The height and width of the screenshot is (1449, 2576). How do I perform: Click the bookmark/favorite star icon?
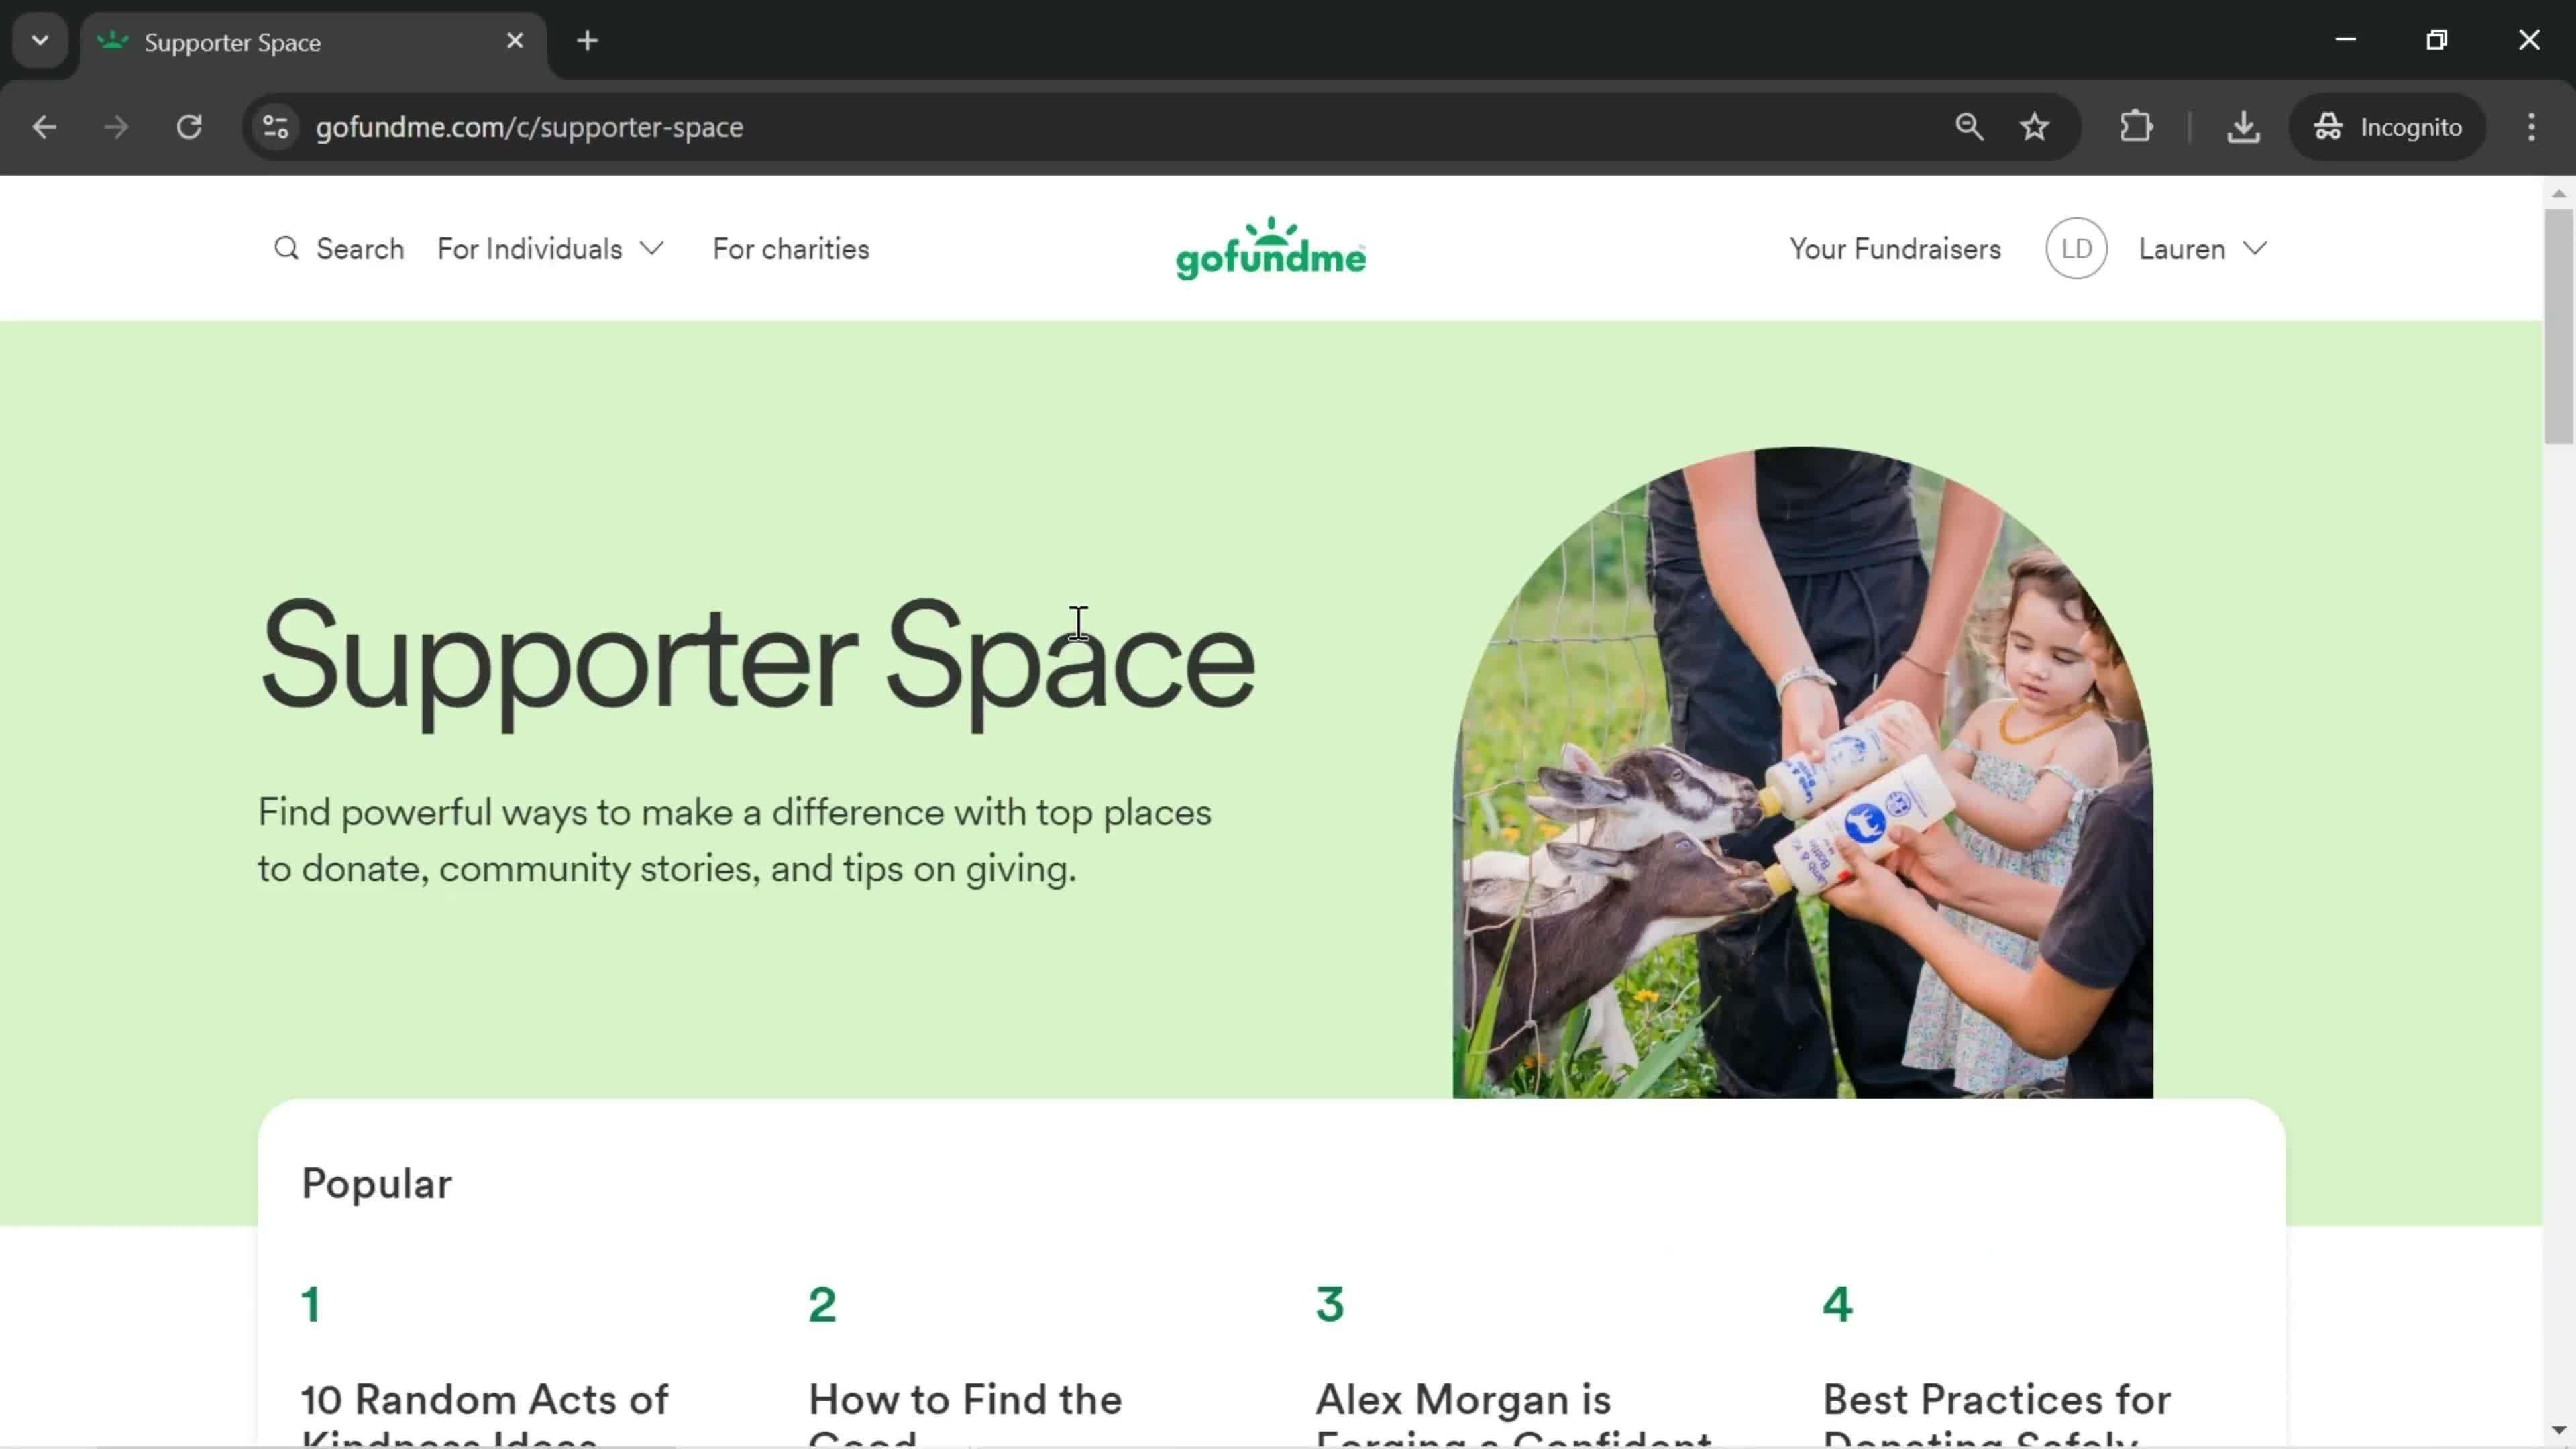point(2037,125)
